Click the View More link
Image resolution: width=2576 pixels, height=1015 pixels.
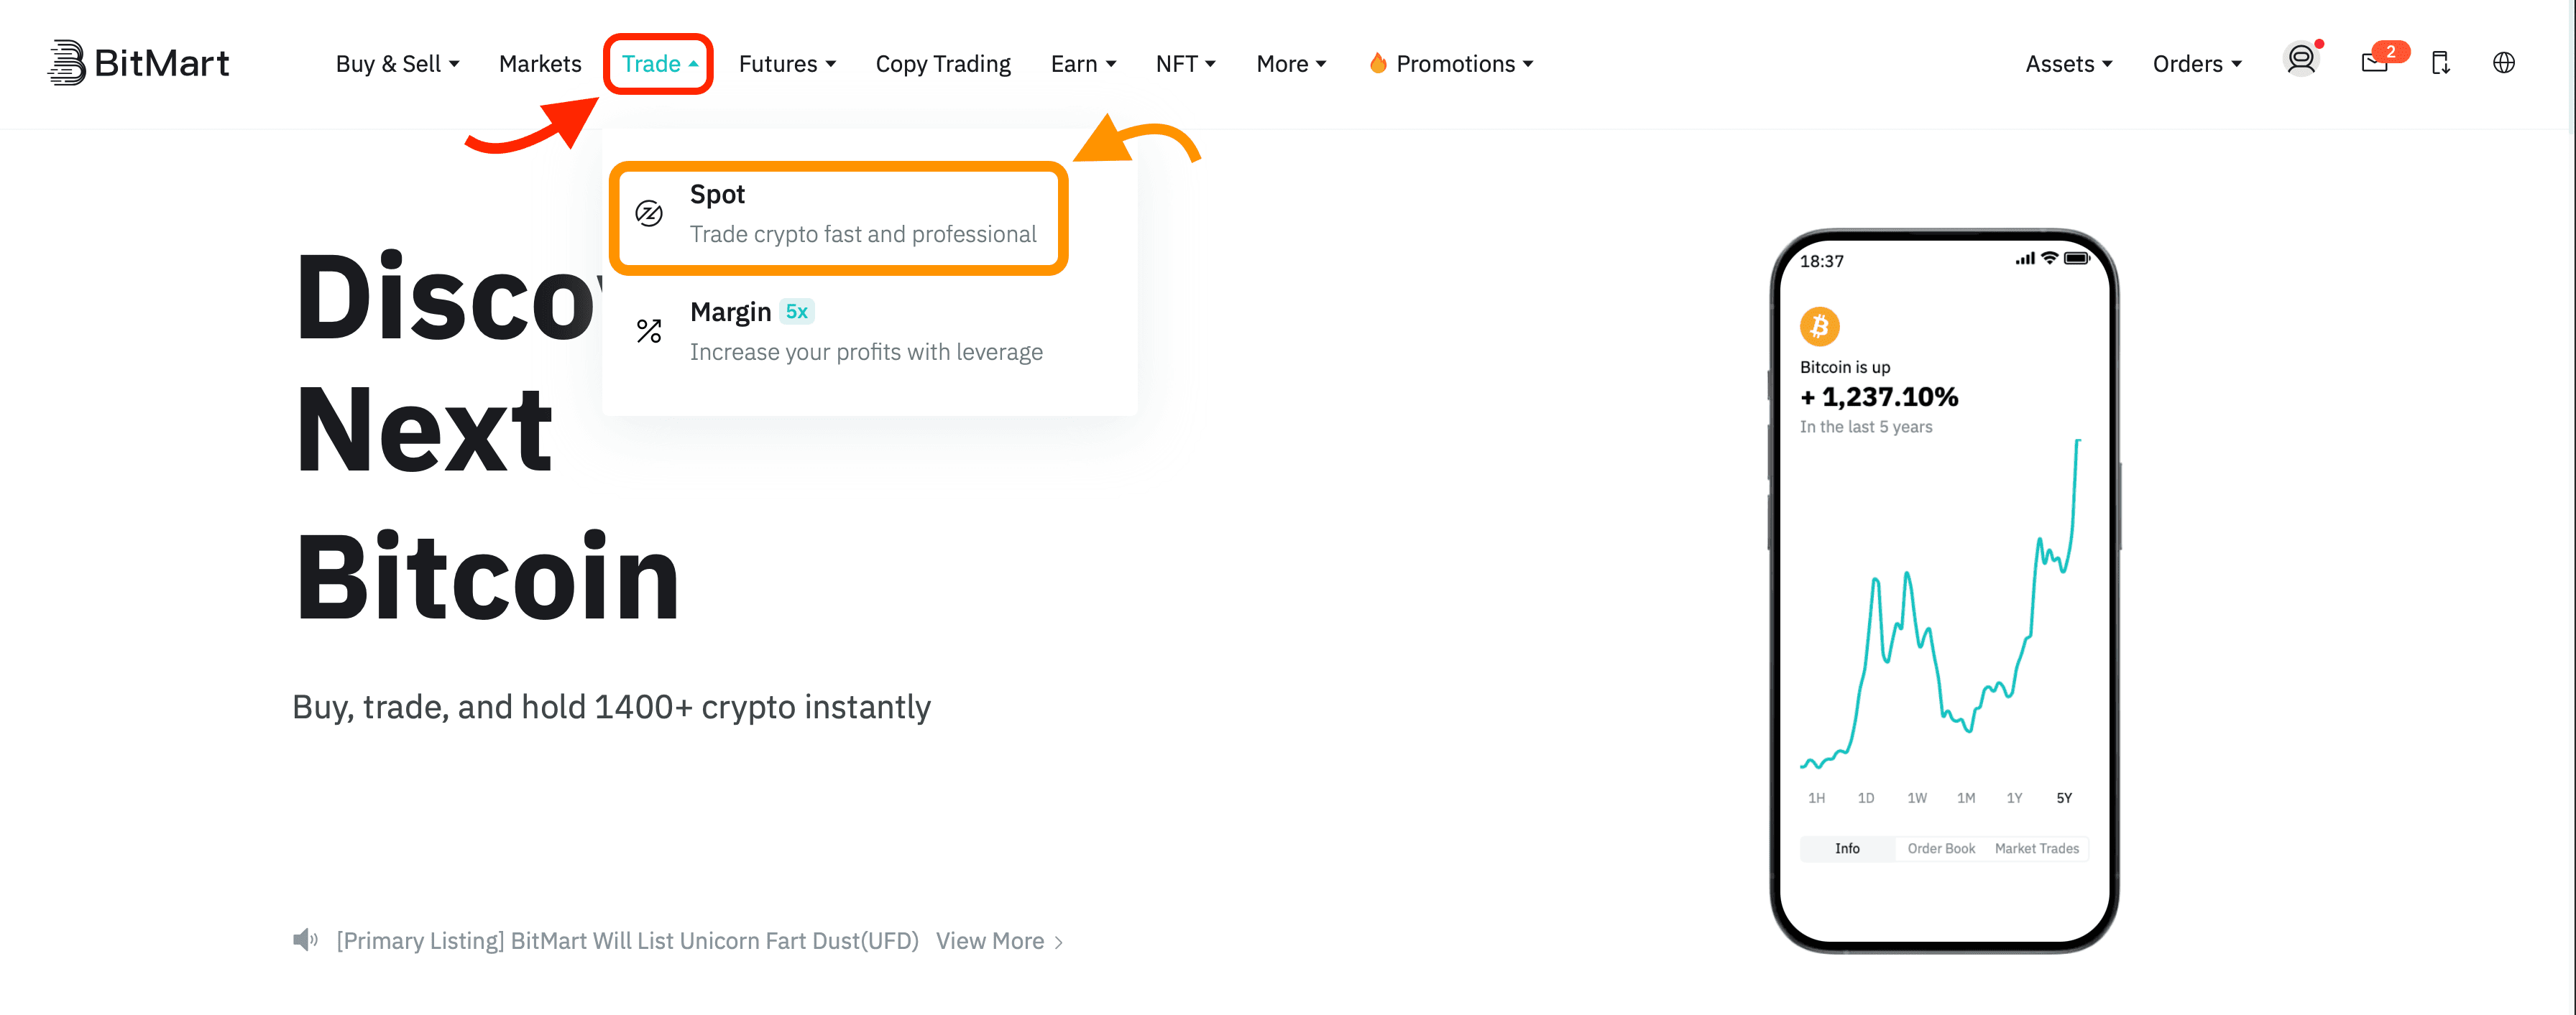pyautogui.click(x=998, y=941)
